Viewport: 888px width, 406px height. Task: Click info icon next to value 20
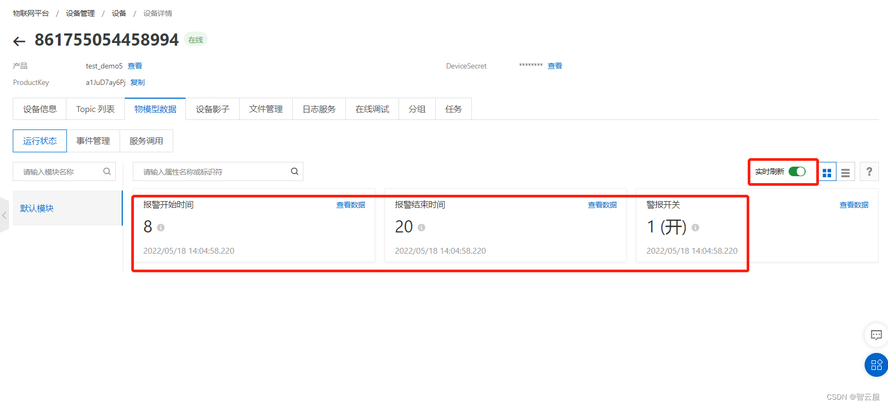click(421, 227)
